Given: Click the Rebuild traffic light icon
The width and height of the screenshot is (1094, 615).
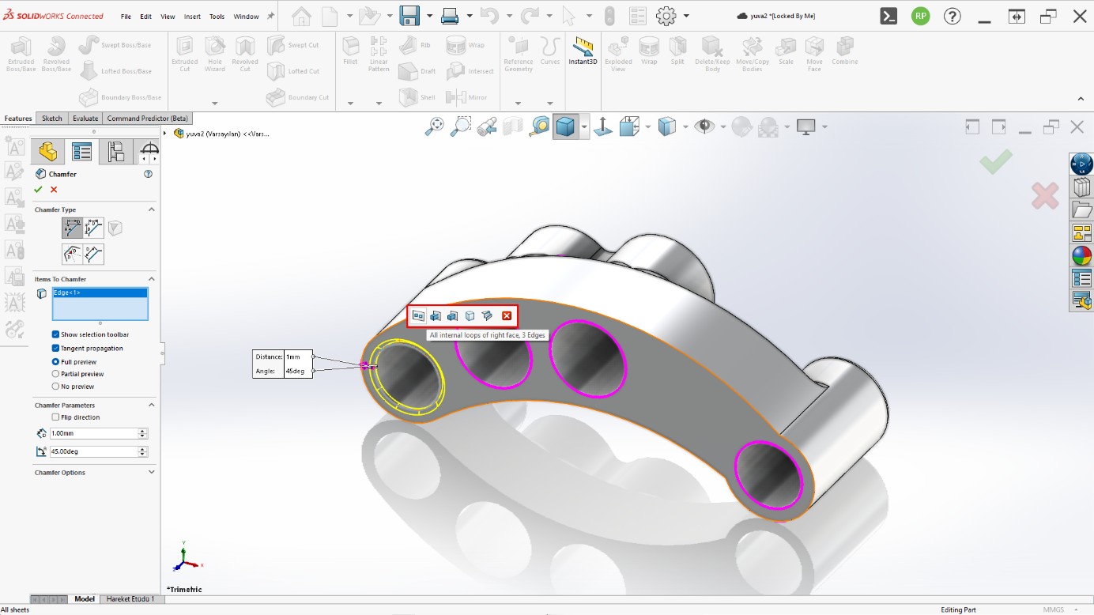Looking at the screenshot, I should coord(609,16).
